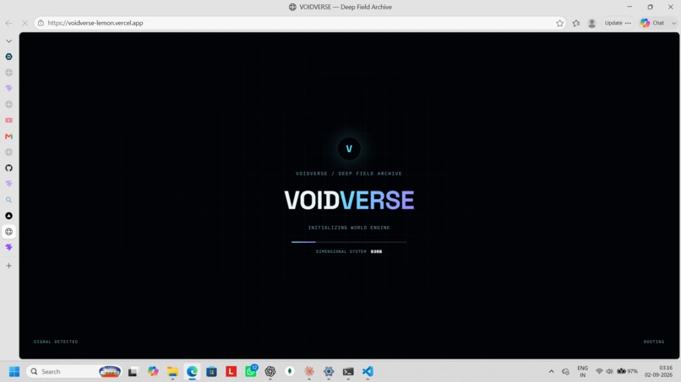
Task: Click the address bar showing voidverse-lemon.vercel.app
Action: 300,23
